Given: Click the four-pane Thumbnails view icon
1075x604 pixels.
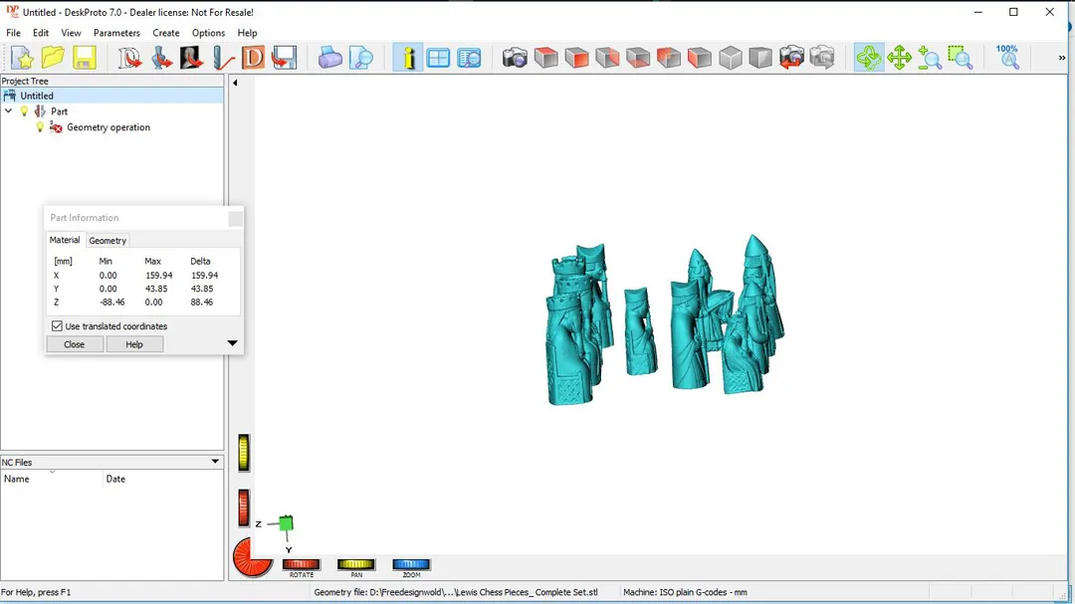Looking at the screenshot, I should pos(438,58).
